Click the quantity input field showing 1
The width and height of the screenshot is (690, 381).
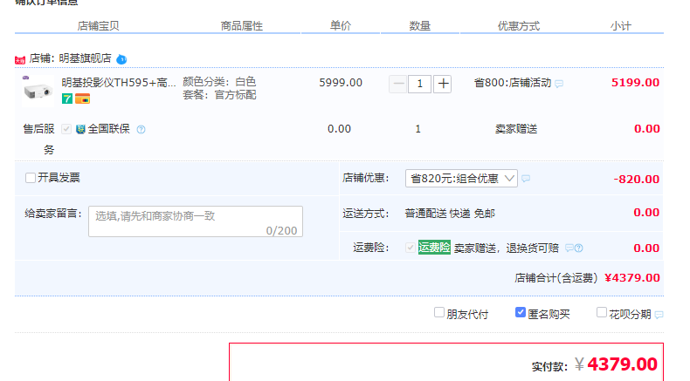point(419,84)
